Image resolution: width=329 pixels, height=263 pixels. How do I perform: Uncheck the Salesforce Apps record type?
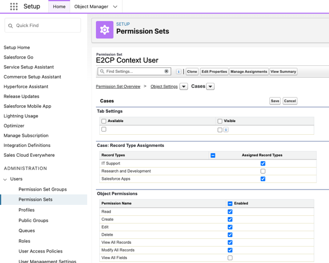[x=263, y=179]
